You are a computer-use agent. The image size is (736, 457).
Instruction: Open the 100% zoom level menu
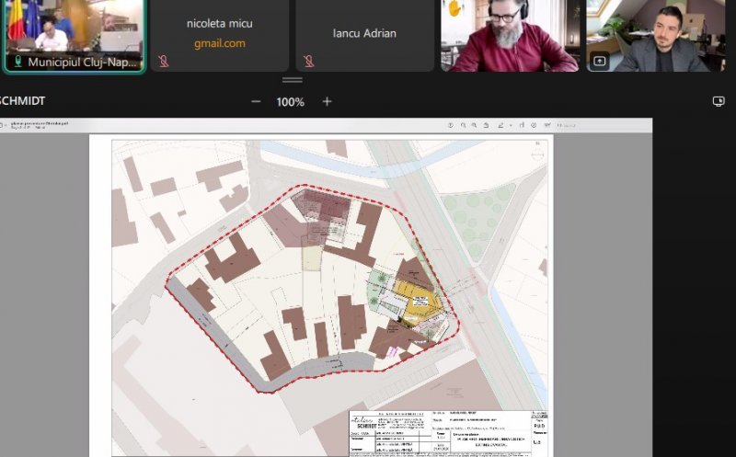[x=291, y=102]
